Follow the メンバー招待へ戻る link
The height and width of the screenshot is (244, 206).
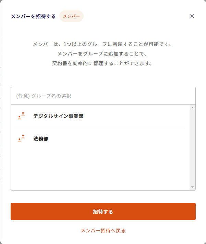pos(103,231)
